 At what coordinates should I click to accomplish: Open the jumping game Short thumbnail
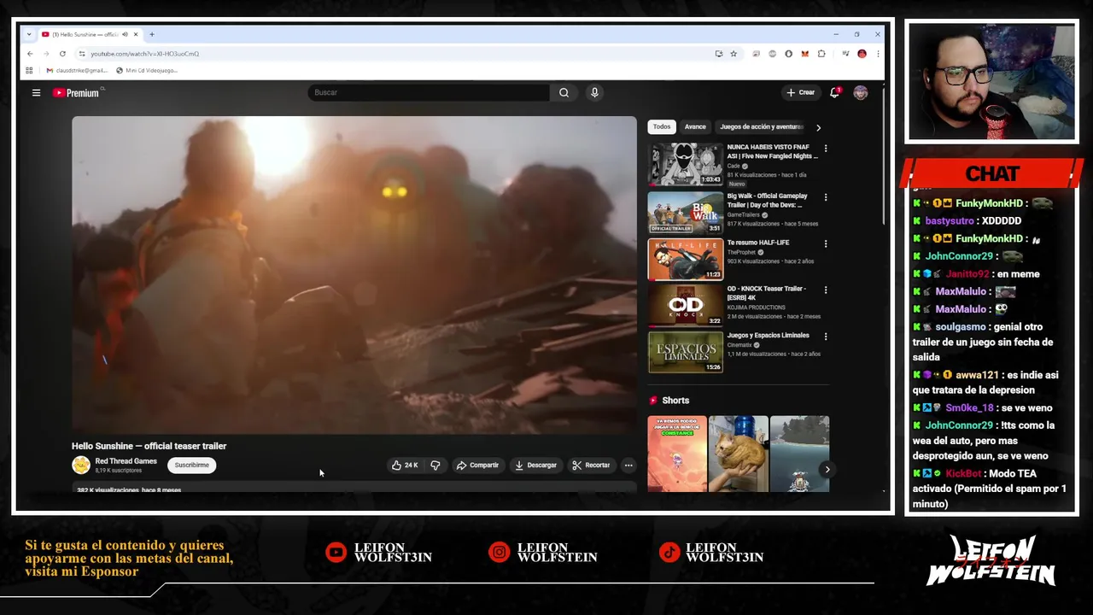[677, 454]
